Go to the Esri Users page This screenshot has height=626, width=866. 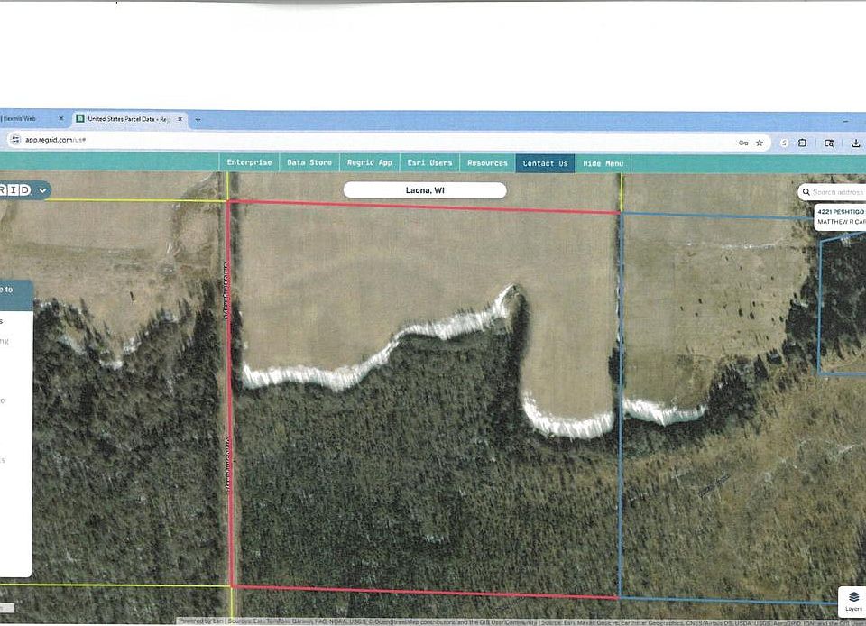pos(429,163)
